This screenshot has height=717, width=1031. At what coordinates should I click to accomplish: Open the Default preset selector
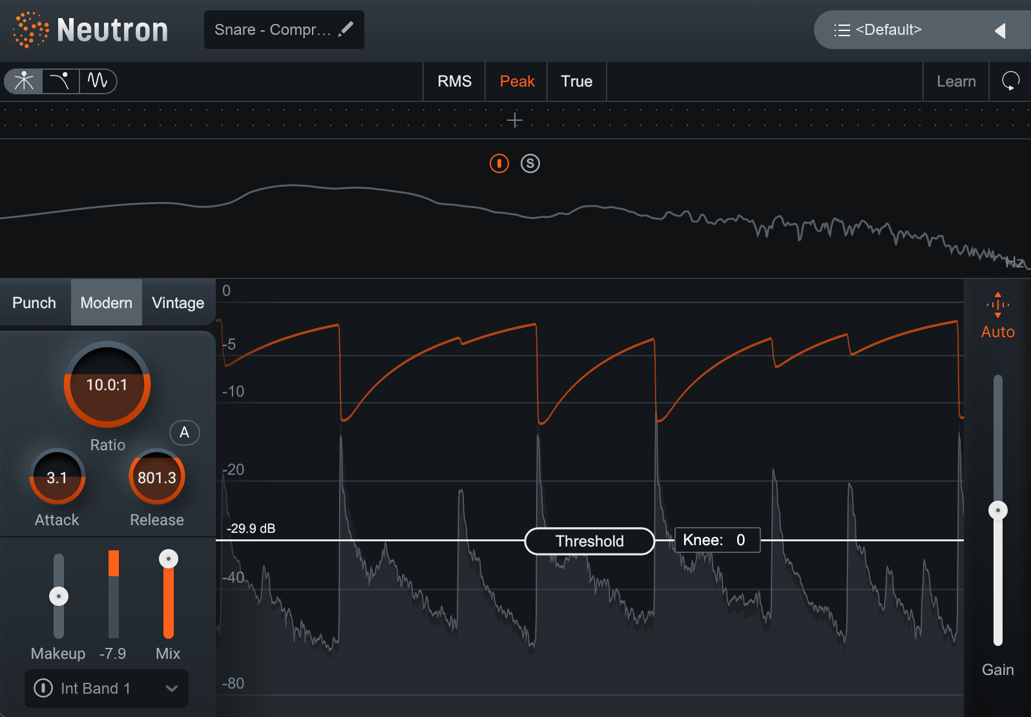[x=922, y=30]
